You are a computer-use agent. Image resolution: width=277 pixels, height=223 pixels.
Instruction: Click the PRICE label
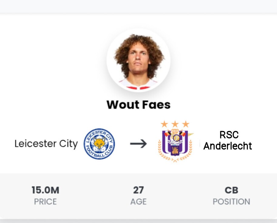46,202
